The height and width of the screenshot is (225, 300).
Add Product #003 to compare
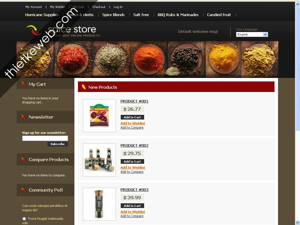click(132, 216)
